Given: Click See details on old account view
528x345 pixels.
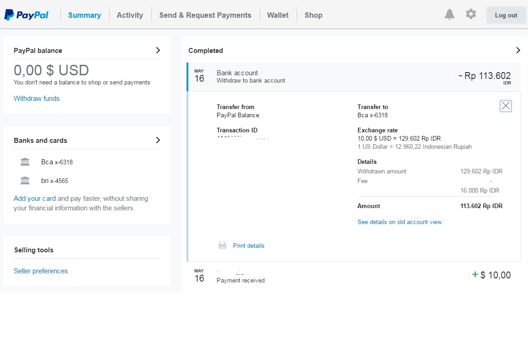Looking at the screenshot, I should coord(400,222).
